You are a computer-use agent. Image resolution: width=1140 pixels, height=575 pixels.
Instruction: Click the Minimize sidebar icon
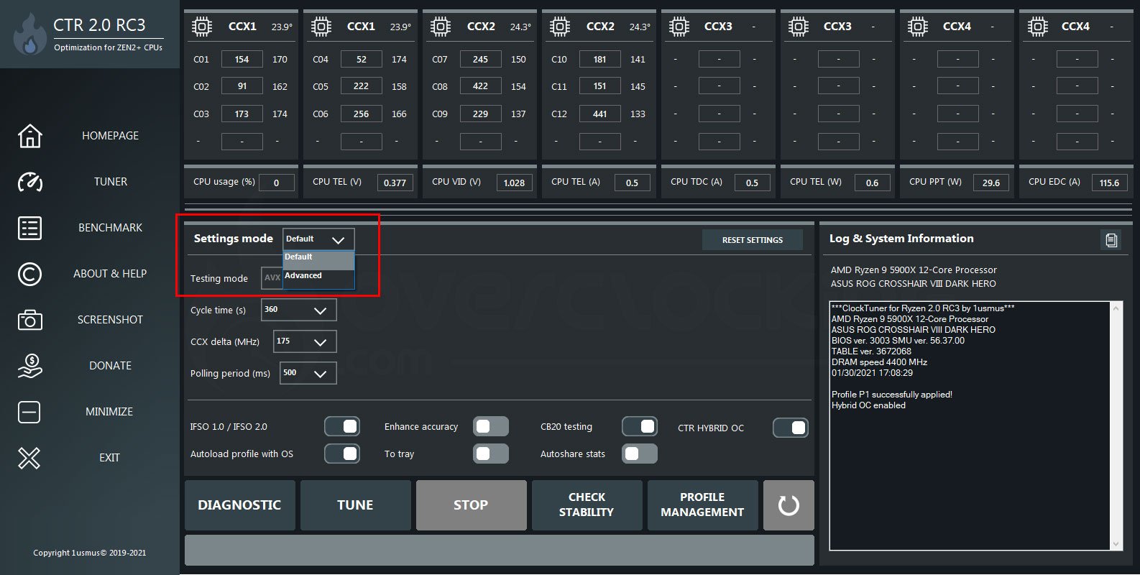coord(29,412)
